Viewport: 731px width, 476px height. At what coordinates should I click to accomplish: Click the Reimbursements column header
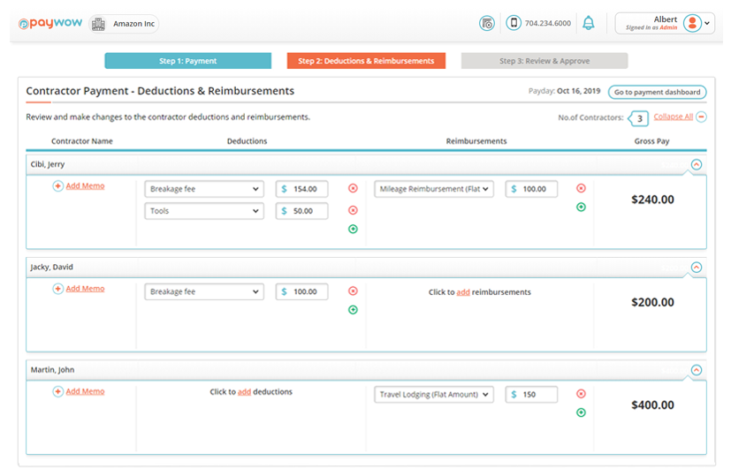[x=476, y=141]
